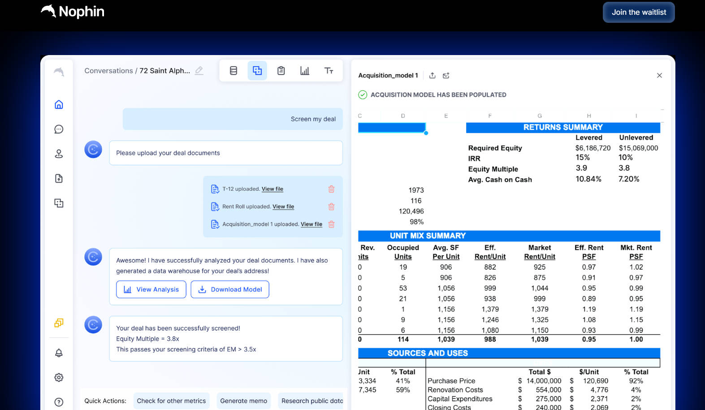Image resolution: width=705 pixels, height=410 pixels.
Task: Click Join the waitlist button
Action: [639, 13]
